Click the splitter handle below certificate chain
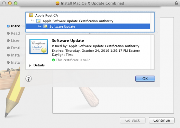180x128 pixels. pyautogui.click(x=90, y=33)
